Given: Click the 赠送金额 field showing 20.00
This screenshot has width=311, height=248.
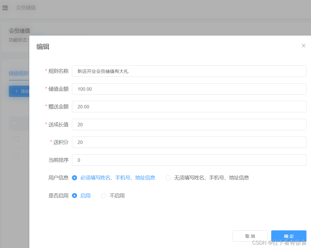Looking at the screenshot, I should (189, 107).
